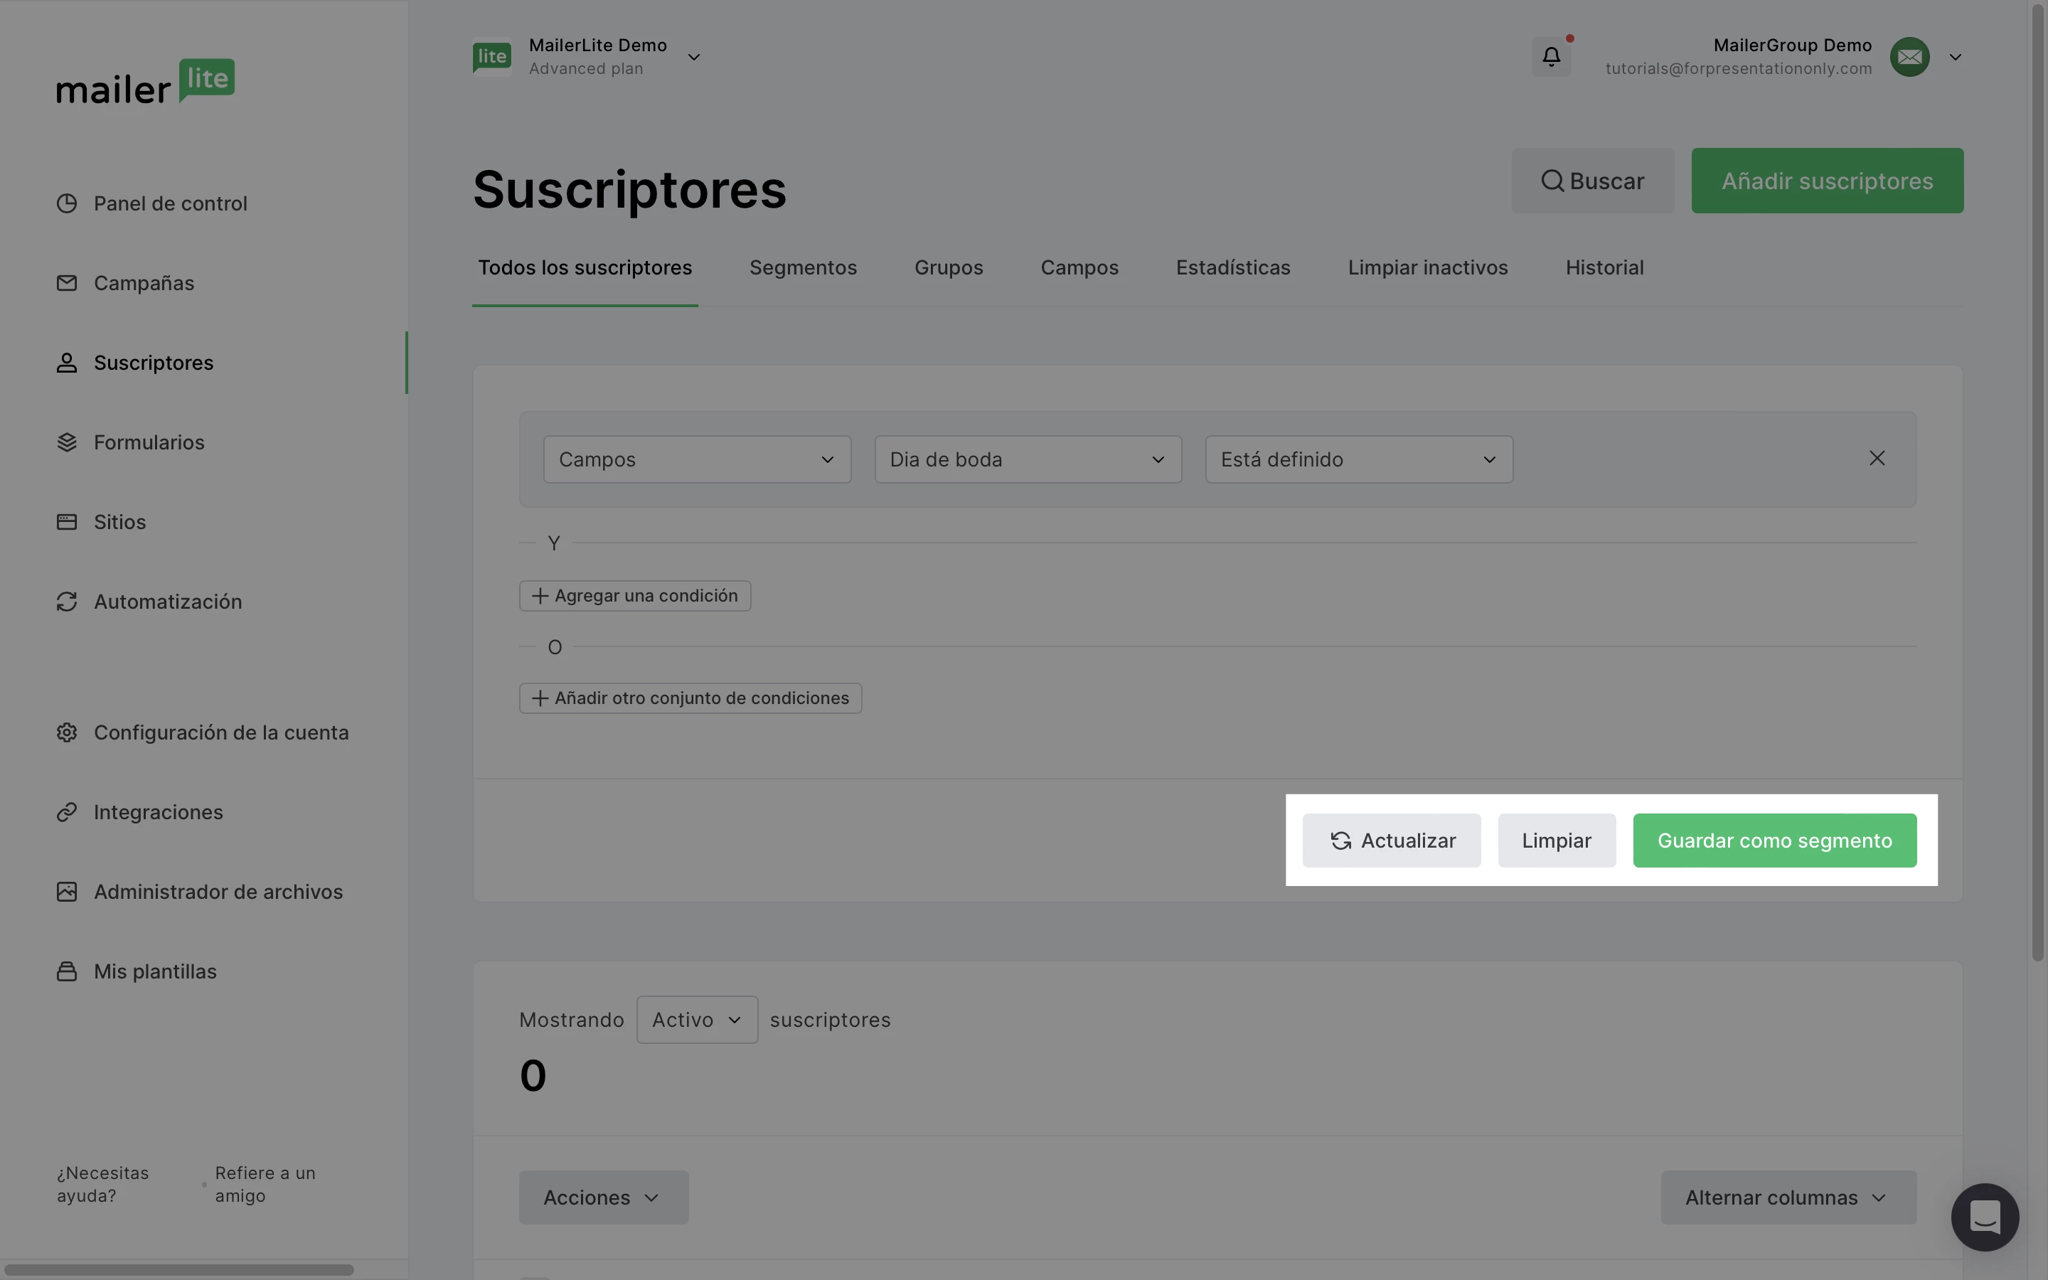Open the Alternar columnas menu
Image resolution: width=2048 pixels, height=1280 pixels.
coord(1787,1198)
